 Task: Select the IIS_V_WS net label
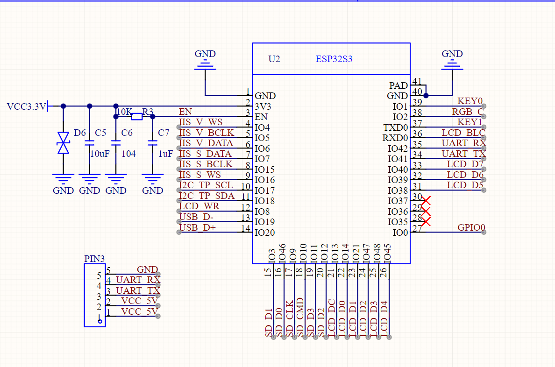point(201,122)
